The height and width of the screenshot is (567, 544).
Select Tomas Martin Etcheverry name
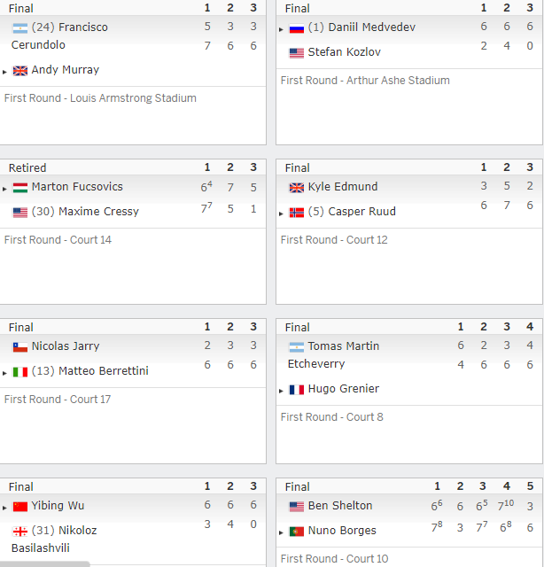click(x=333, y=354)
